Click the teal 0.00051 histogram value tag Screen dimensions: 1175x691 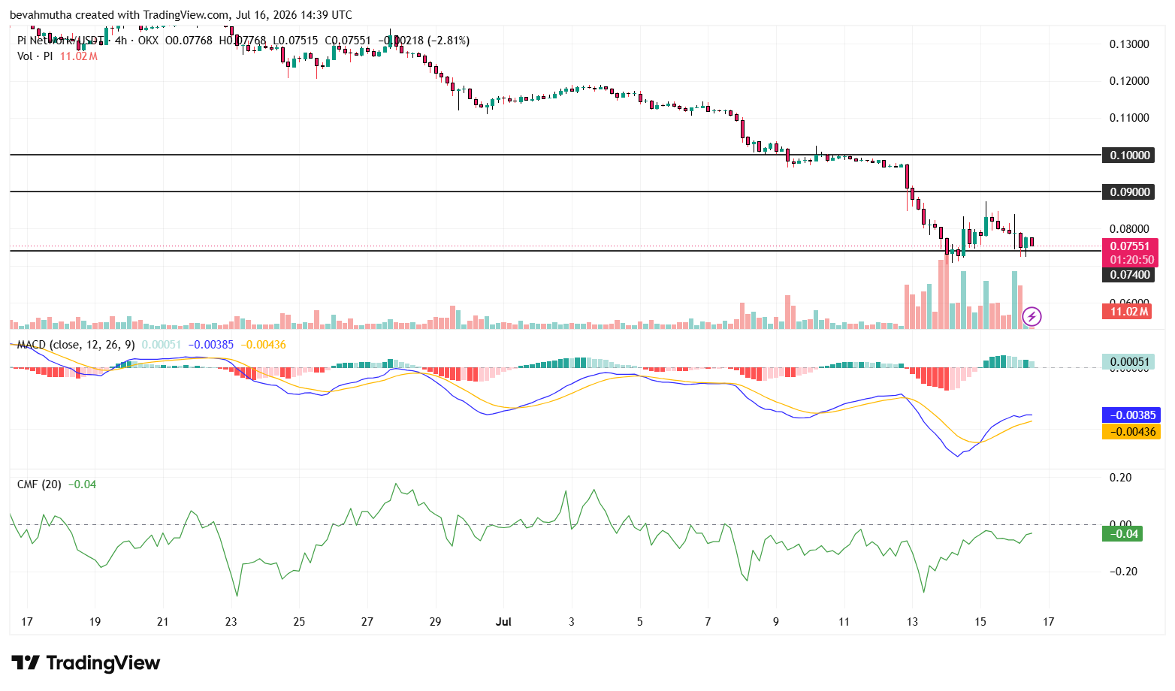[x=1129, y=361]
